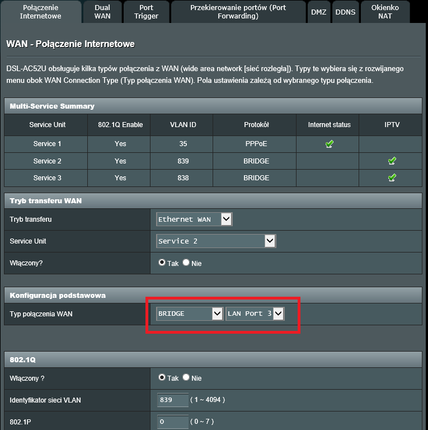
Task: Switch to the DDNS tab
Action: (x=345, y=12)
